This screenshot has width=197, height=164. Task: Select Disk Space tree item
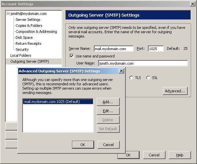point(24,38)
